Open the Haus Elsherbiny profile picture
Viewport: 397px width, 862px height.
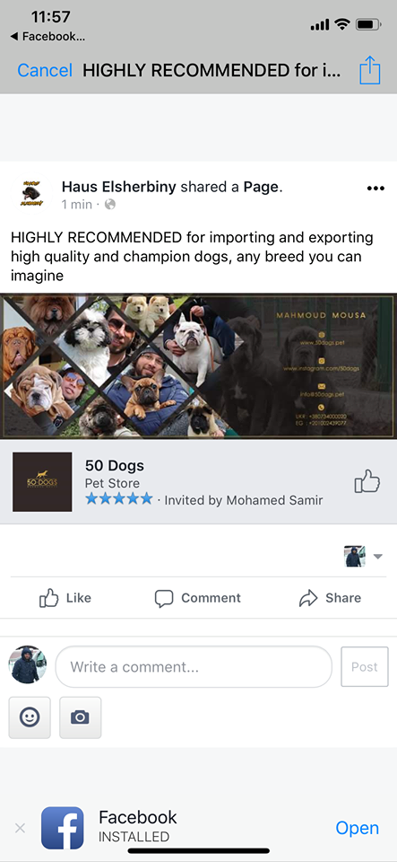[30, 194]
